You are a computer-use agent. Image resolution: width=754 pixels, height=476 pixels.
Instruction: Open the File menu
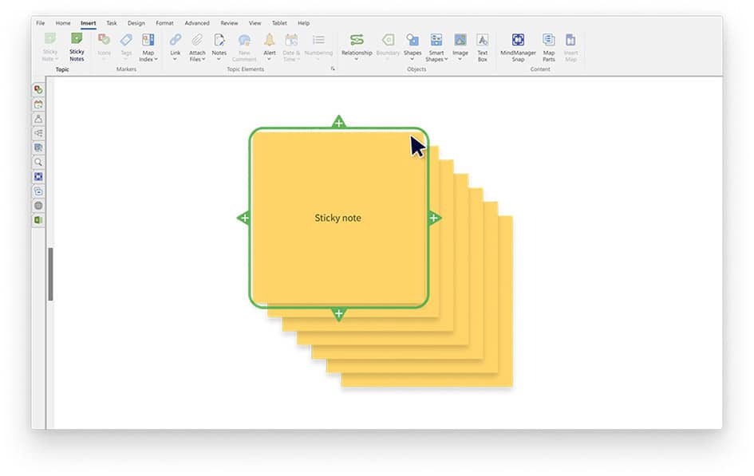[41, 23]
